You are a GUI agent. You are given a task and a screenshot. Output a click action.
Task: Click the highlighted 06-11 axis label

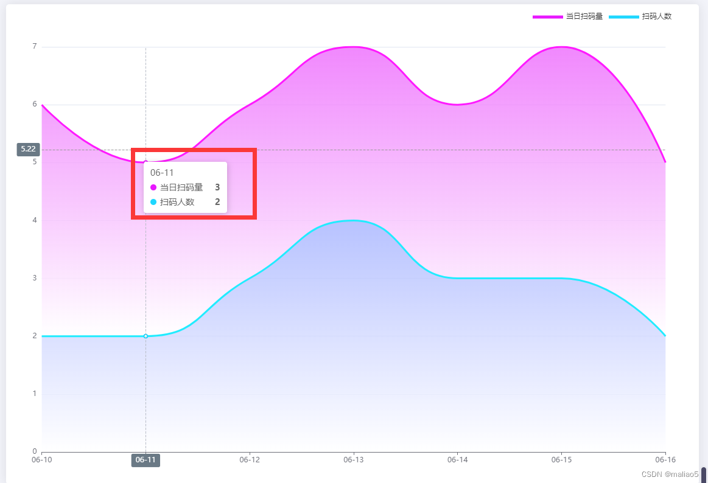click(145, 460)
